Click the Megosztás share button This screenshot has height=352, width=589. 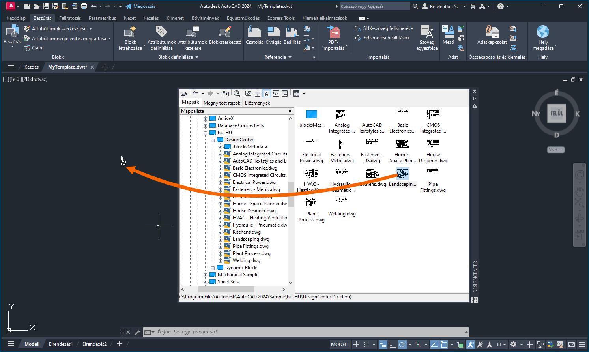140,6
